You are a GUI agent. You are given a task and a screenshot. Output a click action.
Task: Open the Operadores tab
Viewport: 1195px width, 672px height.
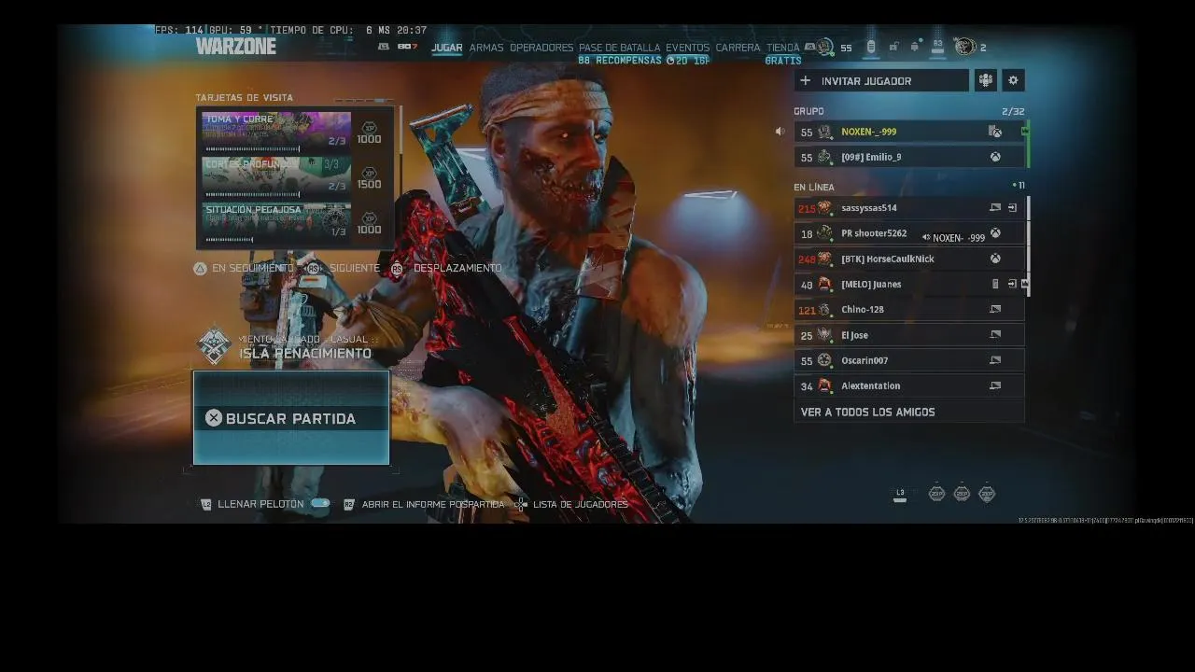[x=541, y=48]
